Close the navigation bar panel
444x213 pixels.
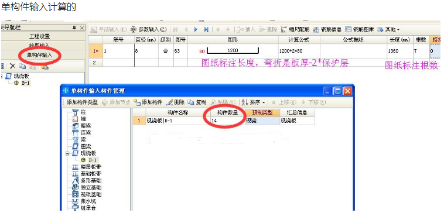(81, 28)
